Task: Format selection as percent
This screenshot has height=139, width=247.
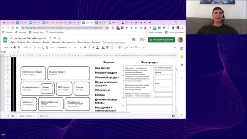Action: tap(39, 47)
